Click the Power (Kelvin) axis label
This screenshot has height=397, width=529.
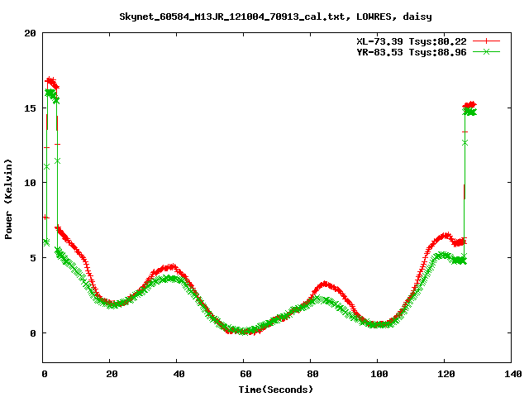[8, 199]
